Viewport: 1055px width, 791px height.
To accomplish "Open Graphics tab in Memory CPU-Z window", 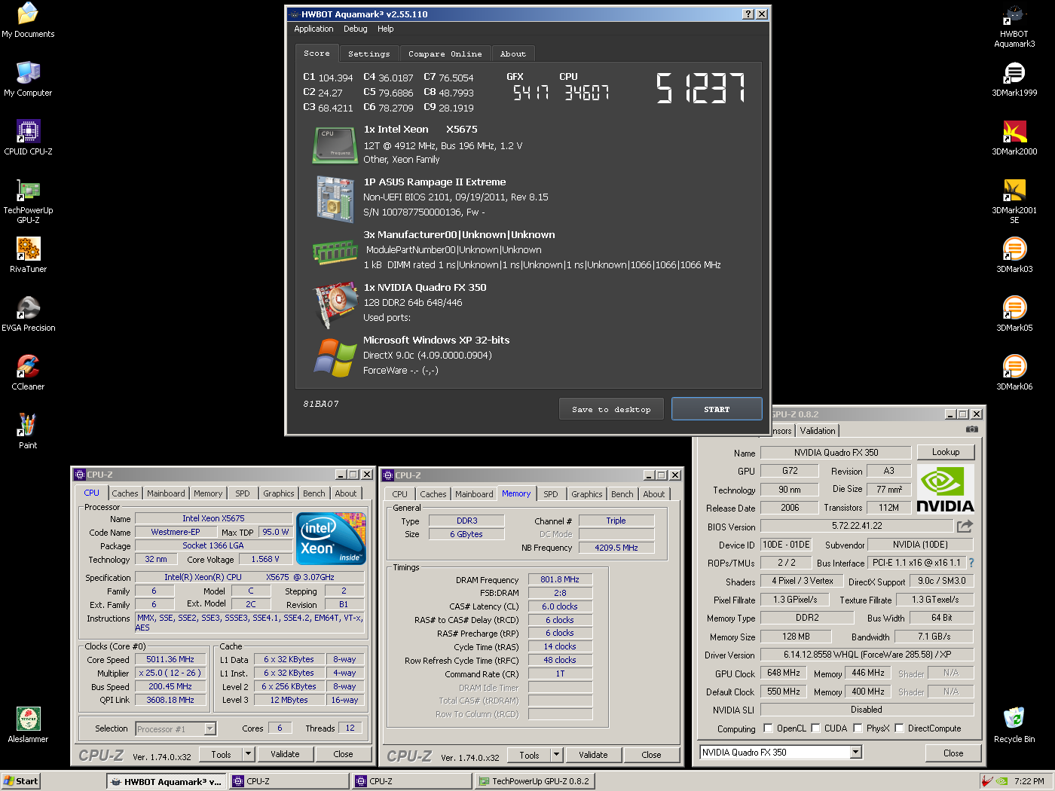I will coord(586,494).
